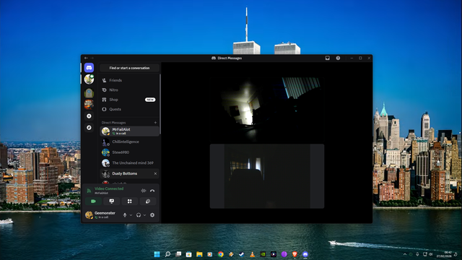Close the Dusty Bottoms DM entry
The image size is (462, 260).
(x=155, y=173)
